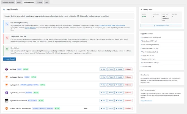Click the Tamper-Proof Audit Trail shield icon
The height and width of the screenshot is (114, 187).
(x=7, y=38)
